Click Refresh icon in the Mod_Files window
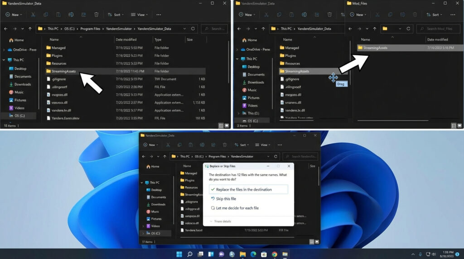The height and width of the screenshot is (259, 464). [408, 29]
